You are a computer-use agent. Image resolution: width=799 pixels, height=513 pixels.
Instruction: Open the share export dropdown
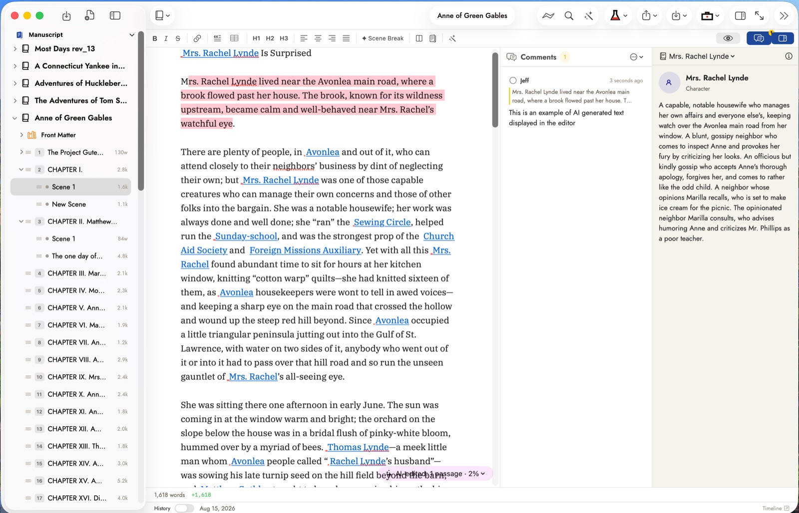tap(650, 16)
